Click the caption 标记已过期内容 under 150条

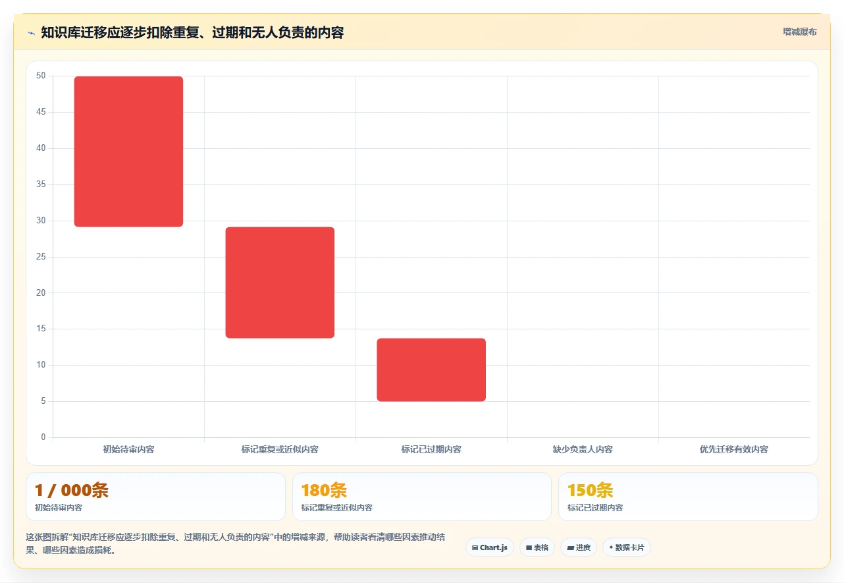(595, 508)
